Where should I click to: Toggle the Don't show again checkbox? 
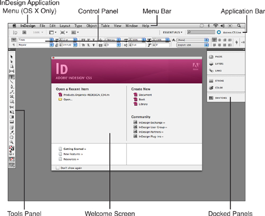(x=57, y=168)
